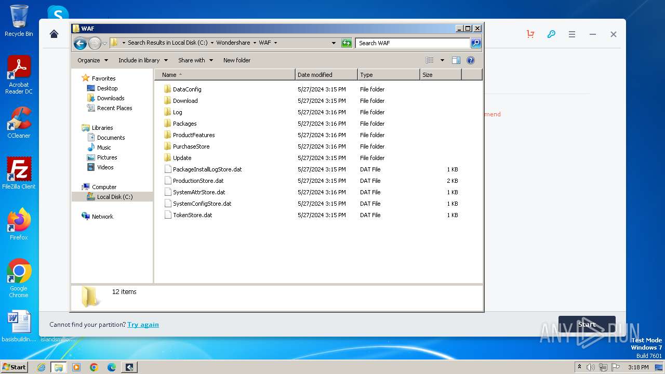The height and width of the screenshot is (374, 665).
Task: Open CCleaner desktop shortcut
Action: coord(19,122)
